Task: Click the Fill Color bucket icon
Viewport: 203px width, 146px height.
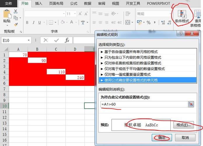Action: coord(63,22)
